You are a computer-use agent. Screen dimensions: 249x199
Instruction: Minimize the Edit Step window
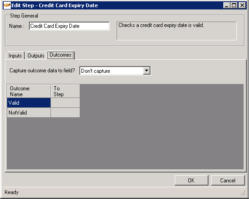coord(226,5)
